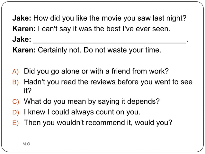The height and width of the screenshot is (154, 205).
Task: Click the first bold 'Karen:' speaker name
Action: point(24,29)
